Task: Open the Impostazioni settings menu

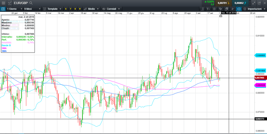Action: 254,9
